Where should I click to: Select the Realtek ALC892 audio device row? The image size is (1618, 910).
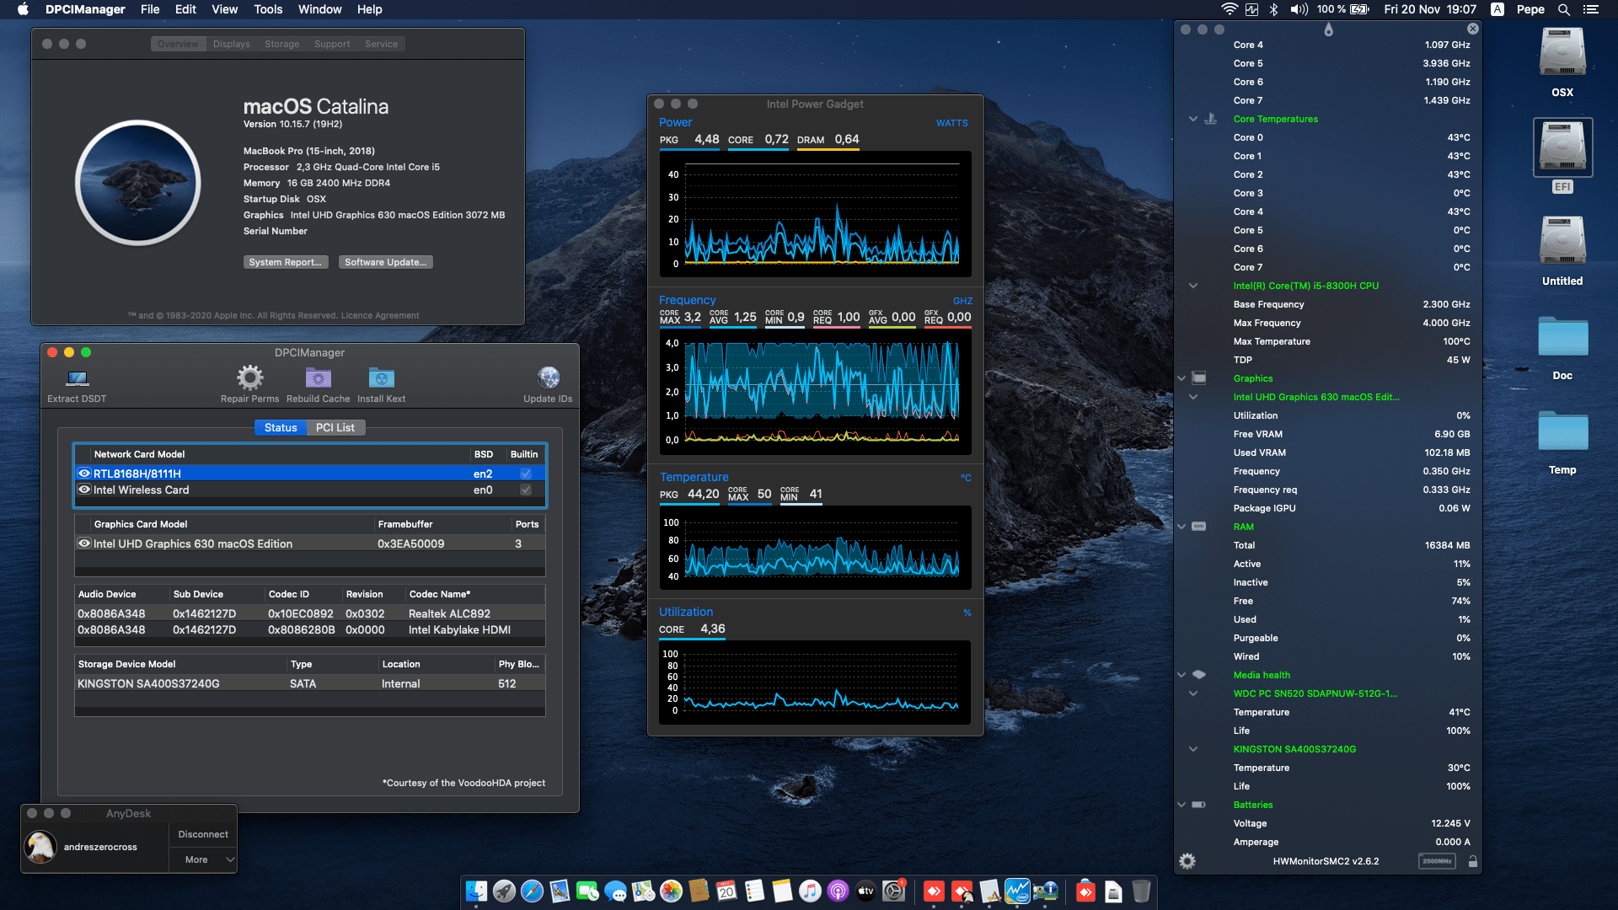point(310,613)
